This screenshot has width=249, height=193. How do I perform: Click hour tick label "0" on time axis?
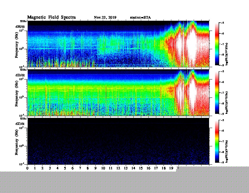click(x=27, y=168)
